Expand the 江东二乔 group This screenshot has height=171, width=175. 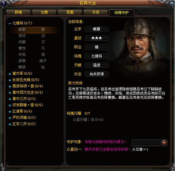(x=10, y=124)
